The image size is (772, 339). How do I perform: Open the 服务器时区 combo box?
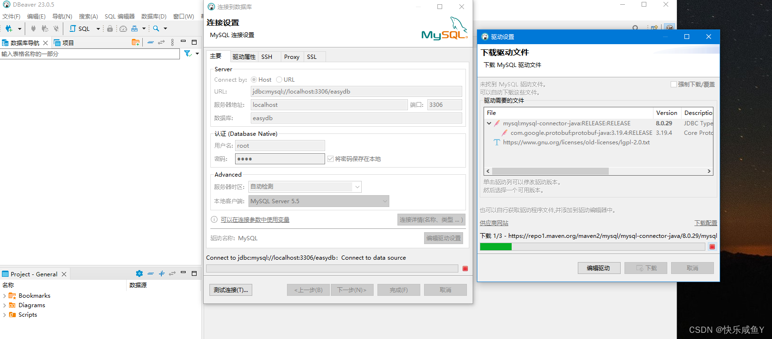(305, 187)
